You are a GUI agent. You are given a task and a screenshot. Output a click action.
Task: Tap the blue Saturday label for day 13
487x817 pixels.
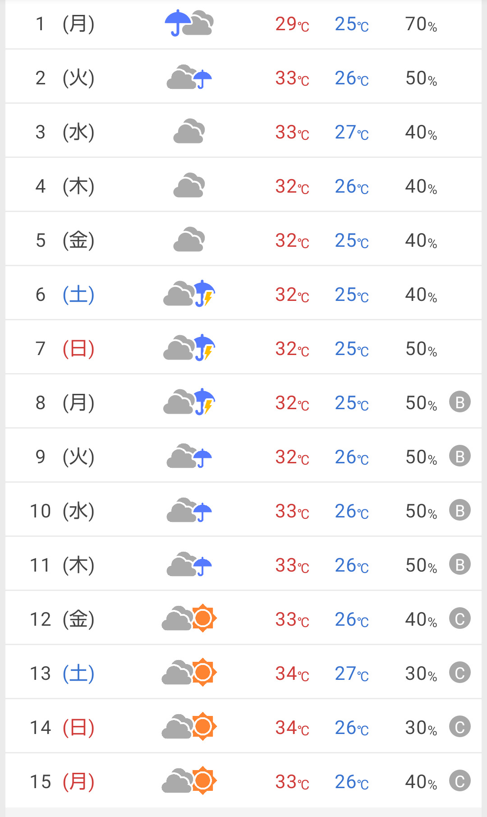[78, 673]
